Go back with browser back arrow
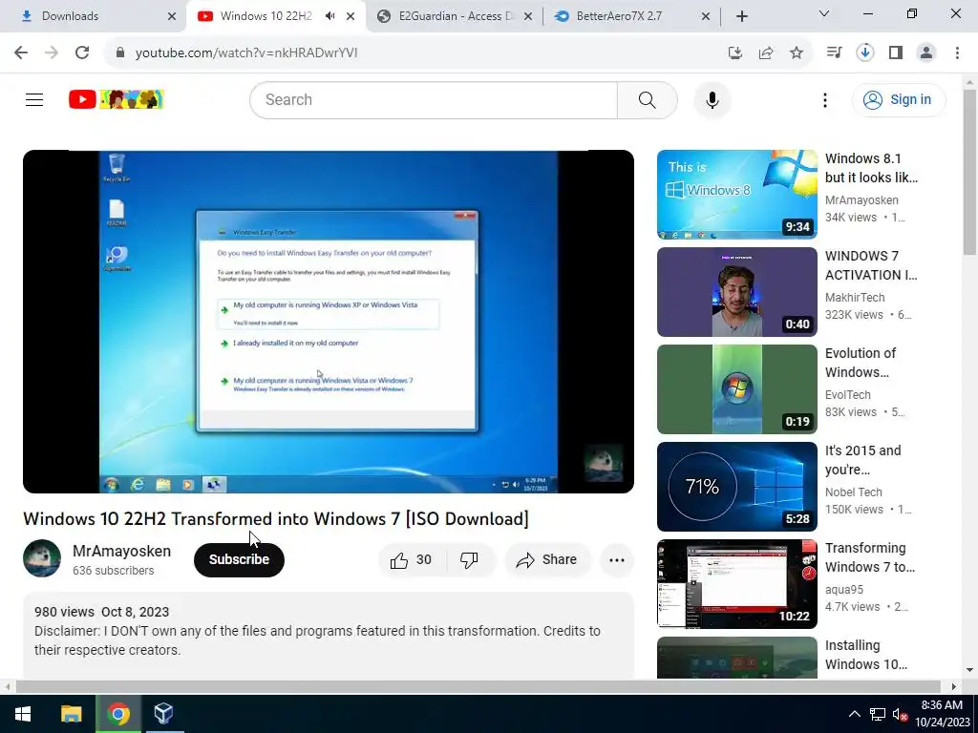This screenshot has width=978, height=733. tap(21, 52)
